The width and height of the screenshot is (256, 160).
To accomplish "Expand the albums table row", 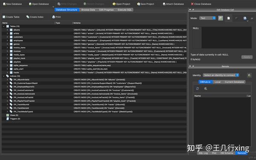I will coord(7,30).
